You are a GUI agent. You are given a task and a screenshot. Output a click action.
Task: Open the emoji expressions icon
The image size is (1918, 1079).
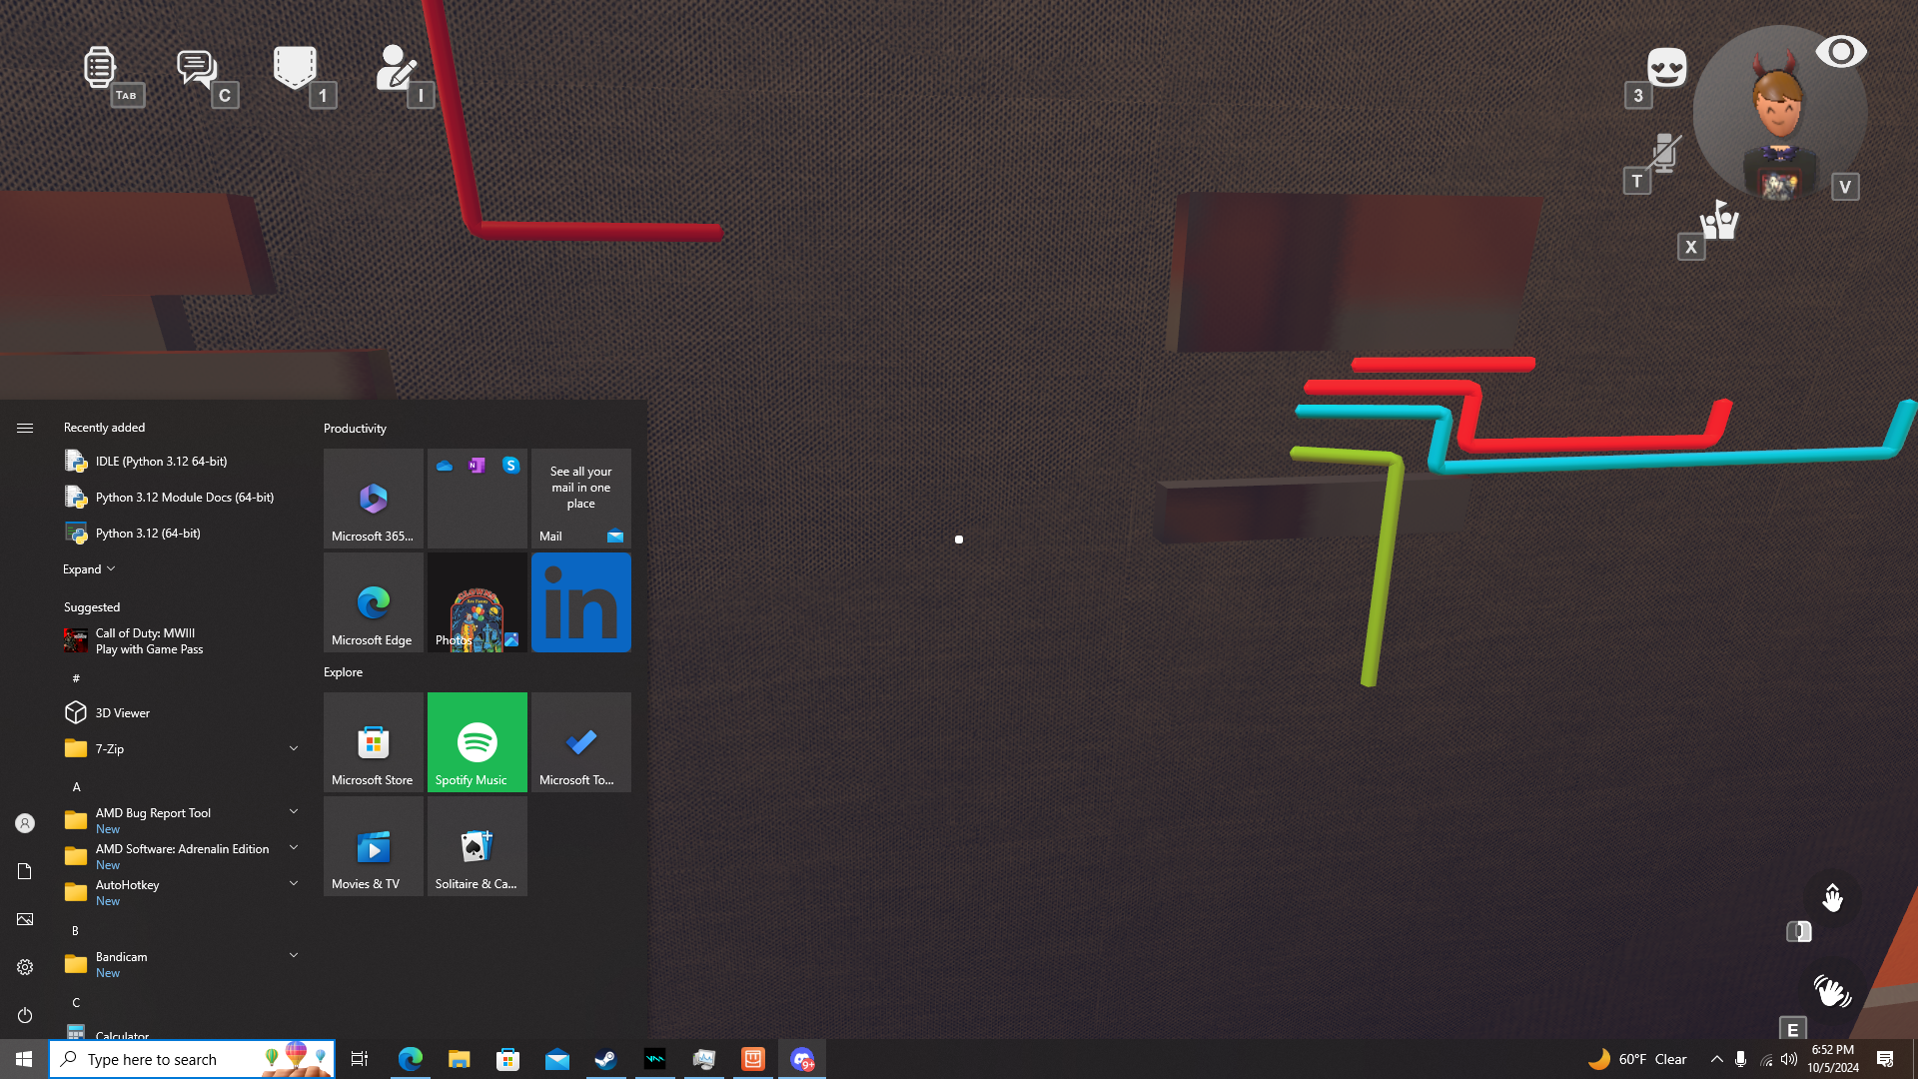1666,68
